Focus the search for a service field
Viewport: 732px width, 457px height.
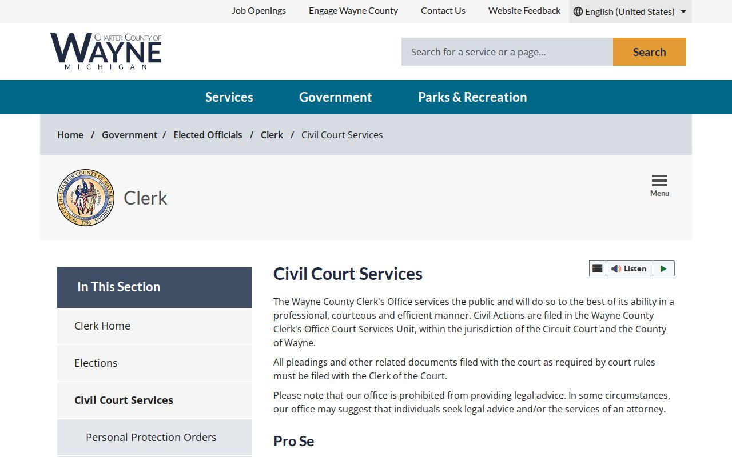point(507,52)
